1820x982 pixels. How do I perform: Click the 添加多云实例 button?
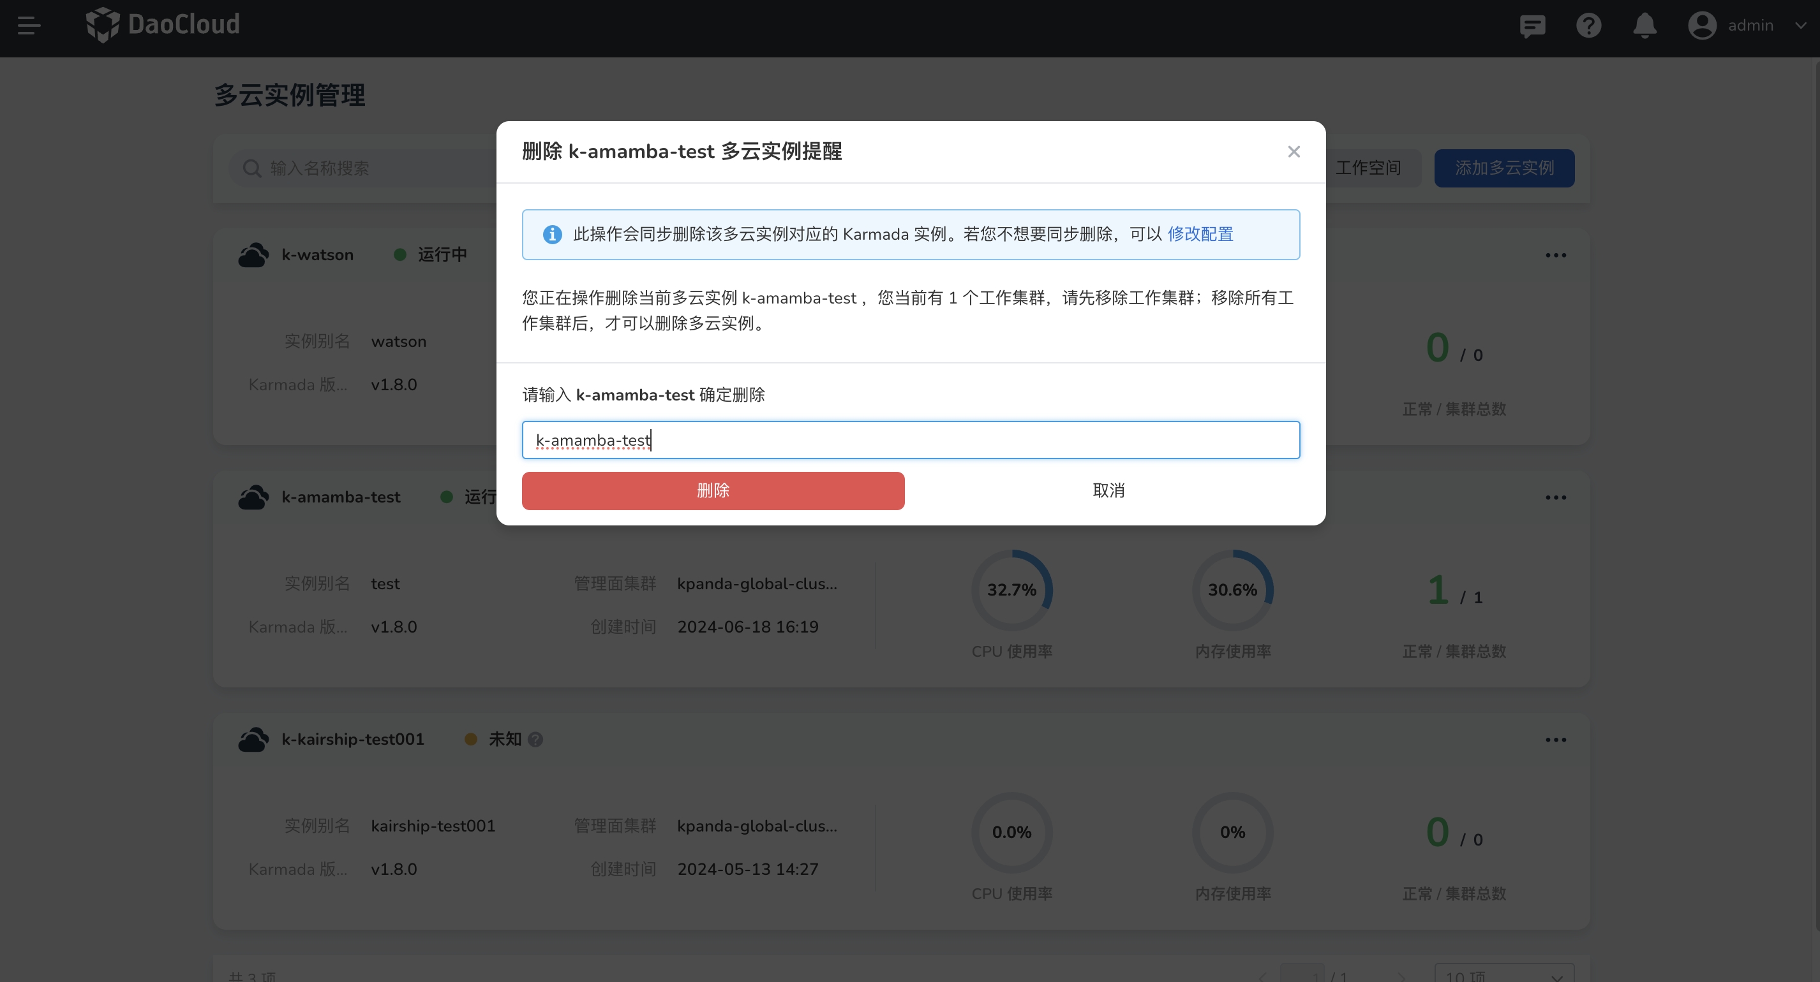1503,168
